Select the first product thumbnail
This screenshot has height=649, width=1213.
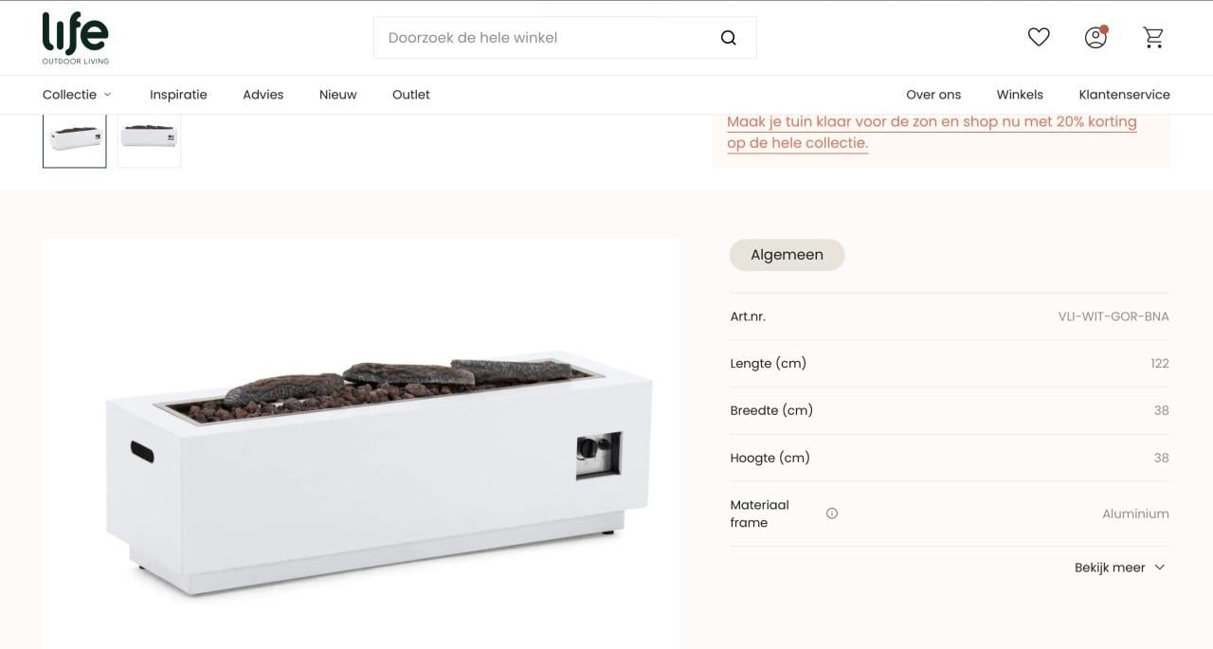point(75,140)
